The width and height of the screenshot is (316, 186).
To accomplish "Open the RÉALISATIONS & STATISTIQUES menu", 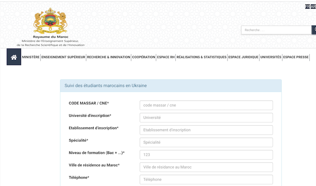I will click(x=201, y=57).
